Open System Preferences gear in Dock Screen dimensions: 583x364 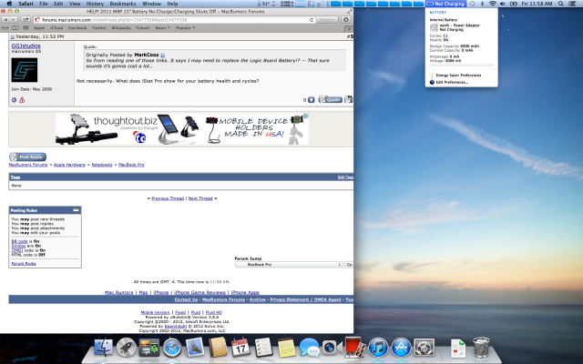click(424, 348)
